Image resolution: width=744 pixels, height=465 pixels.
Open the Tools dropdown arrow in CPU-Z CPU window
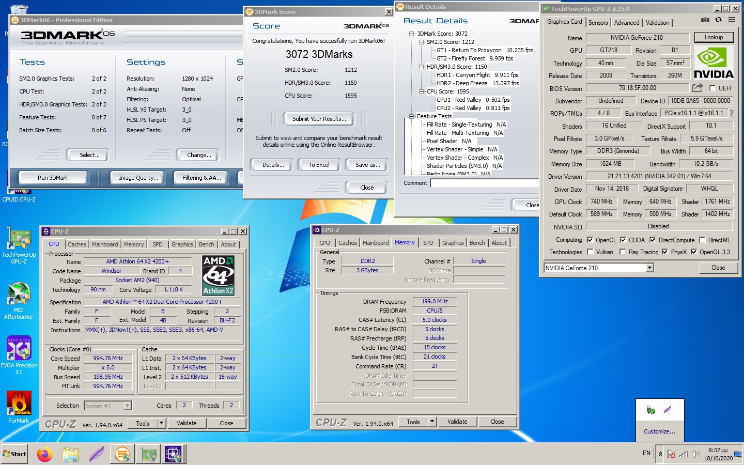161,423
